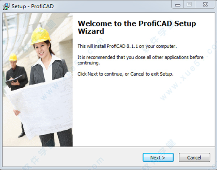Minimize the ProfiCAD Setup window
Screen dimensions: 217x170
tap(178, 5)
